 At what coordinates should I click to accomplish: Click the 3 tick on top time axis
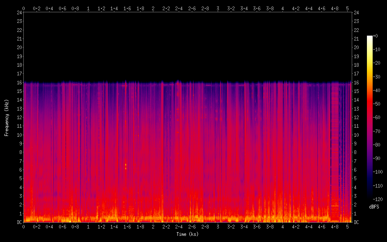218,8
